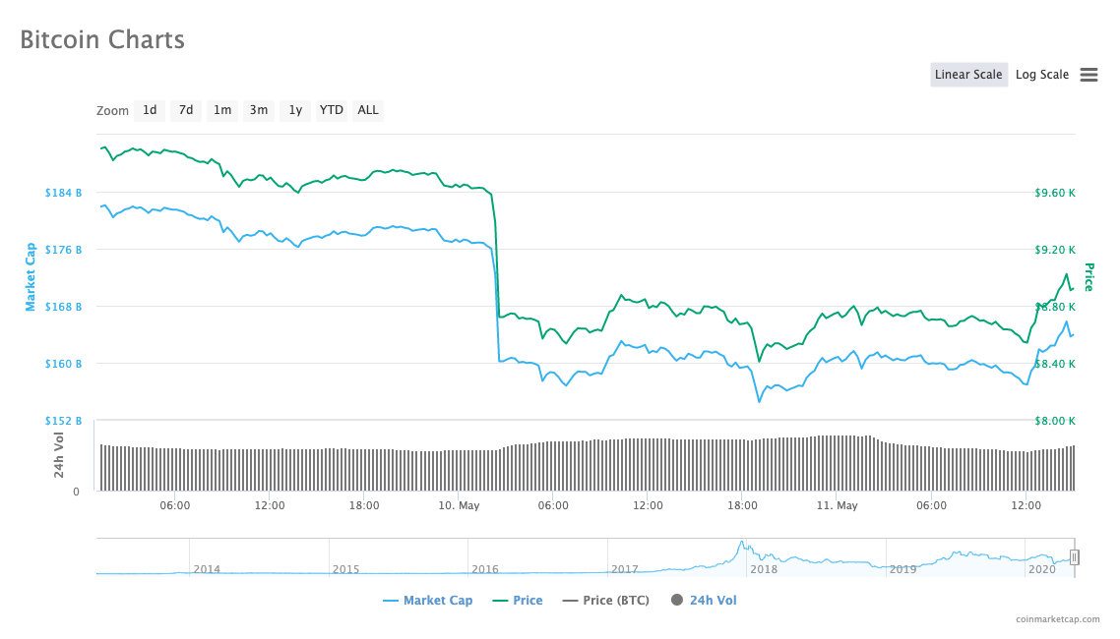Toggle green Price series in legend

point(518,601)
